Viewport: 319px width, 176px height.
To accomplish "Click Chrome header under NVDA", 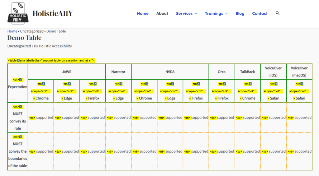I will pos(144,91).
